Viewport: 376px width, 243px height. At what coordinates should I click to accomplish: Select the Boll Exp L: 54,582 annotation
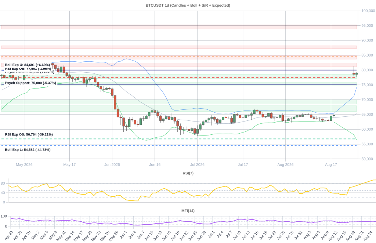[28, 150]
